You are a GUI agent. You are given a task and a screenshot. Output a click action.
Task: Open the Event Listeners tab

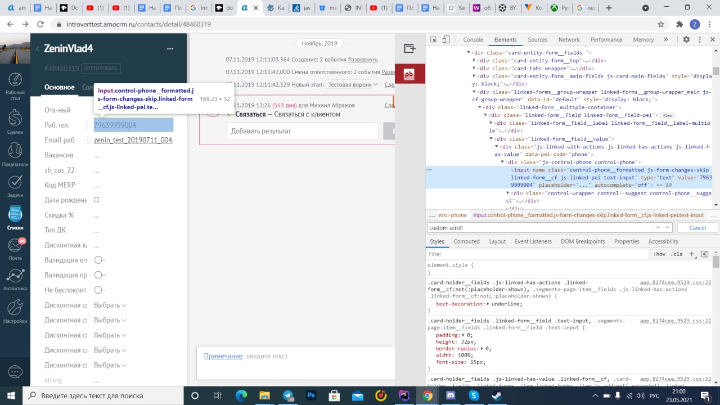pyautogui.click(x=533, y=241)
